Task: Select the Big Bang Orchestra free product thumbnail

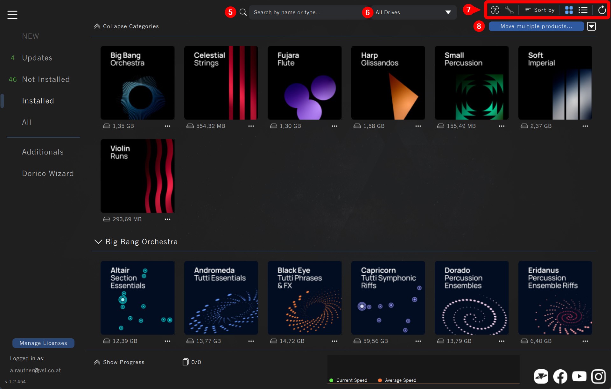Action: coord(137,83)
